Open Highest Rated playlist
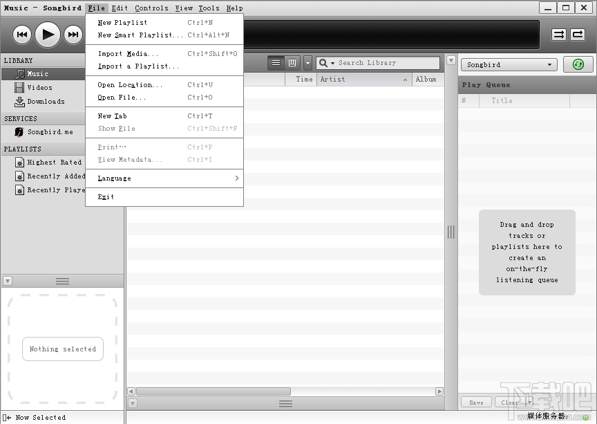 (43, 163)
